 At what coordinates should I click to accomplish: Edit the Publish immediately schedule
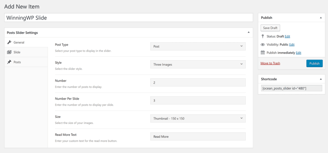pyautogui.click(x=298, y=53)
